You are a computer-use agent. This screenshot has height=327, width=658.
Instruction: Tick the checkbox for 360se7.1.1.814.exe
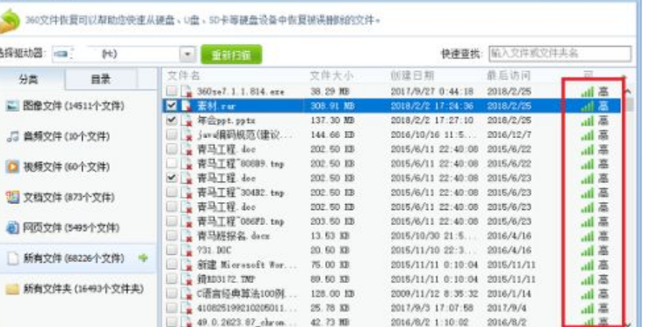[x=171, y=91]
